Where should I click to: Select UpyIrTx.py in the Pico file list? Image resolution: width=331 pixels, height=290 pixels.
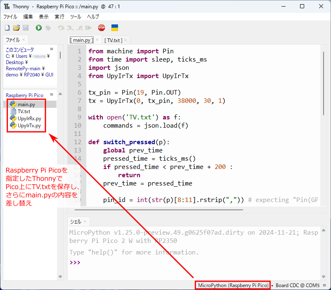(x=29, y=126)
